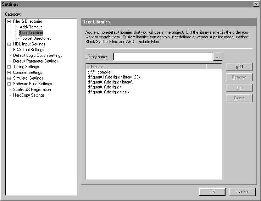Open HardCopy Settings category
Screen dimensions: 261x201
coord(29,95)
